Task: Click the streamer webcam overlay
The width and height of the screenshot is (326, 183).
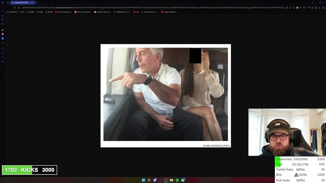Action: click(x=287, y=132)
